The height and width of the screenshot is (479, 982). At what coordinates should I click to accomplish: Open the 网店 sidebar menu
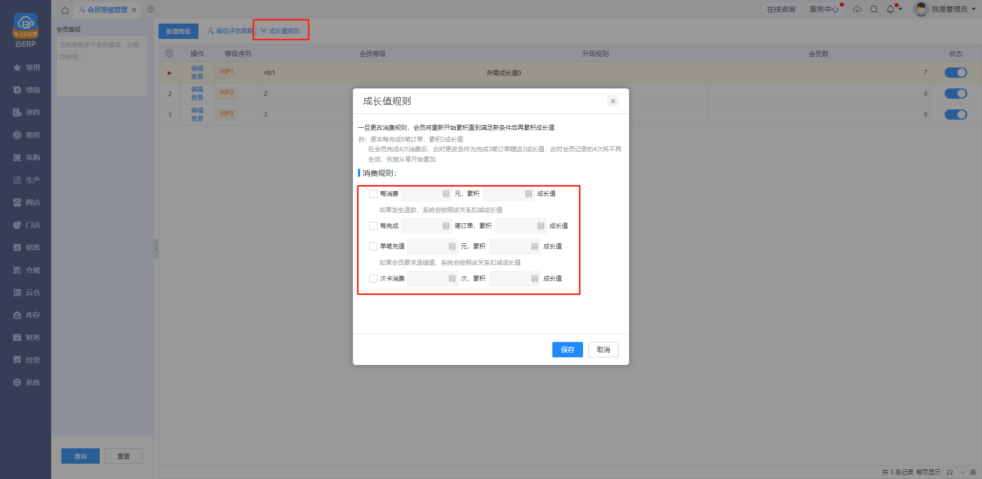[26, 202]
